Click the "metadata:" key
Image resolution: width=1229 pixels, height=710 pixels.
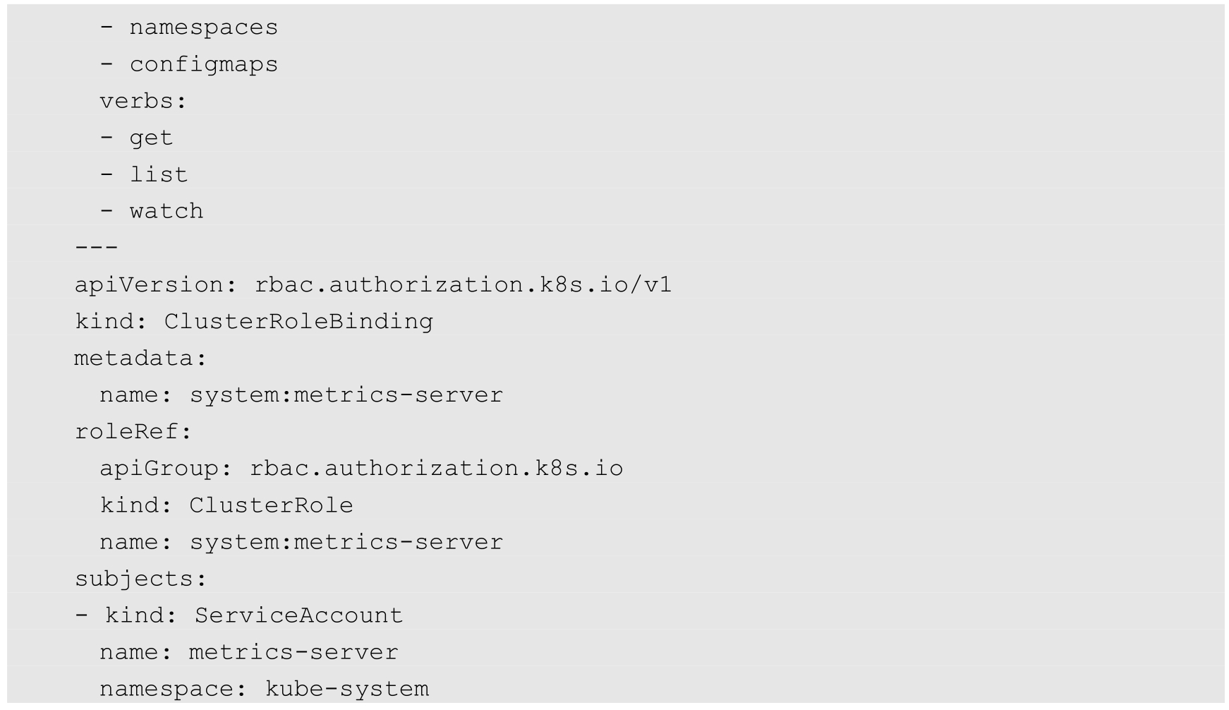pos(140,358)
